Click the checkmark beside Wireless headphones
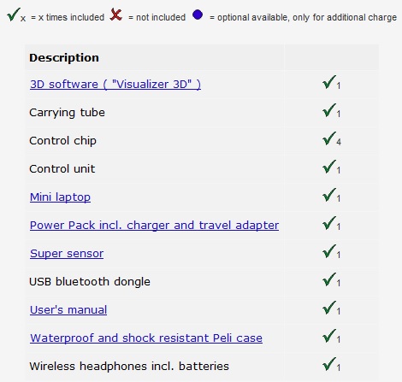The image size is (402, 382). point(329,364)
